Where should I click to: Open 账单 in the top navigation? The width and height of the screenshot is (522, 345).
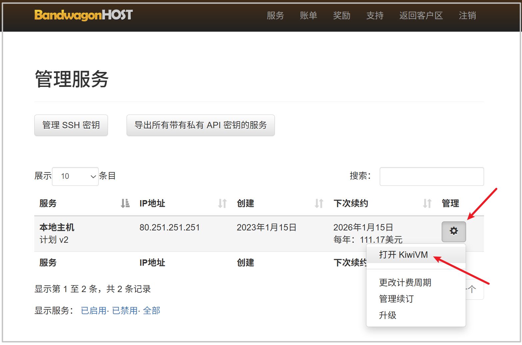[308, 16]
